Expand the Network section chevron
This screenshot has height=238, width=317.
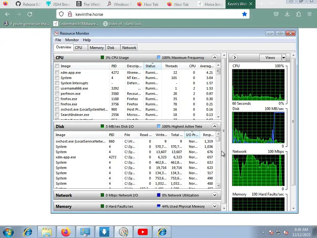(215, 195)
